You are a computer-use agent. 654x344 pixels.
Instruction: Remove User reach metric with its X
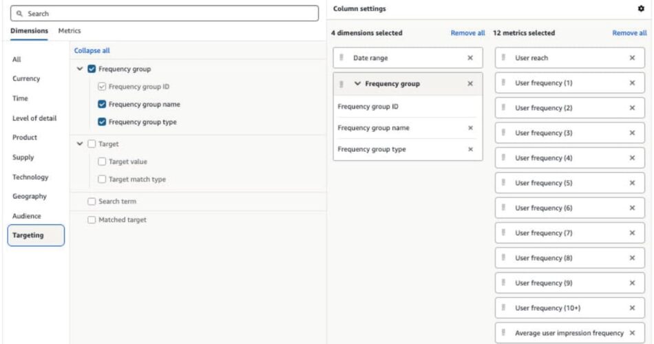tap(632, 58)
